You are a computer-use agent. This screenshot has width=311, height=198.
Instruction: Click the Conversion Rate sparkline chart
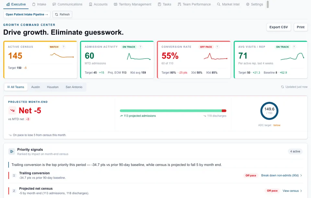(x=216, y=56)
